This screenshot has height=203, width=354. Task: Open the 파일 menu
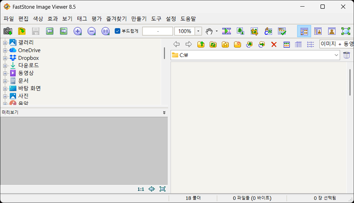coord(8,19)
